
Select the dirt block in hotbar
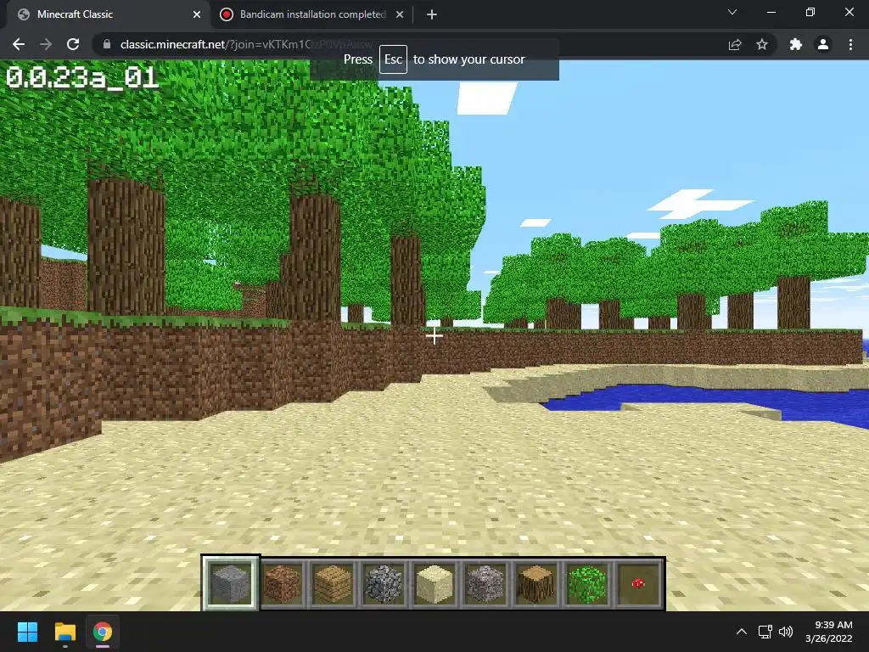pos(282,583)
